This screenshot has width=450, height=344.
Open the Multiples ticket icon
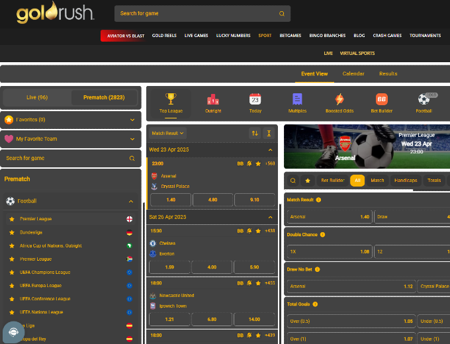[297, 99]
